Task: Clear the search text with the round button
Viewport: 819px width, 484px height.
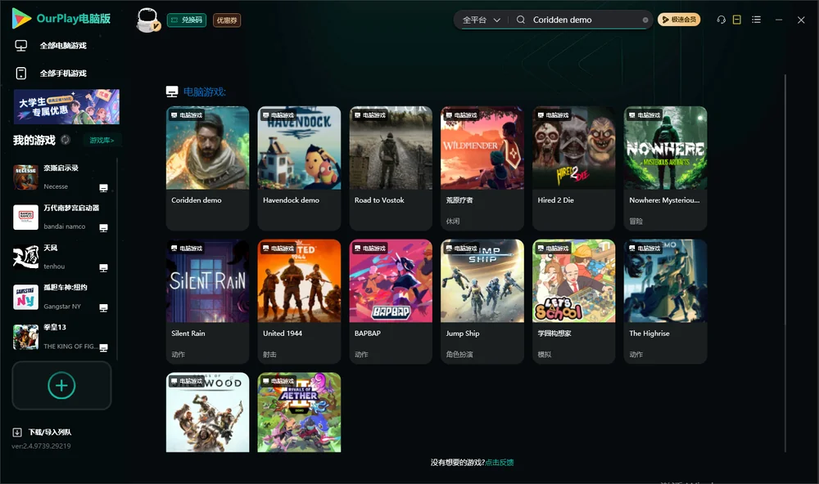Action: point(645,20)
